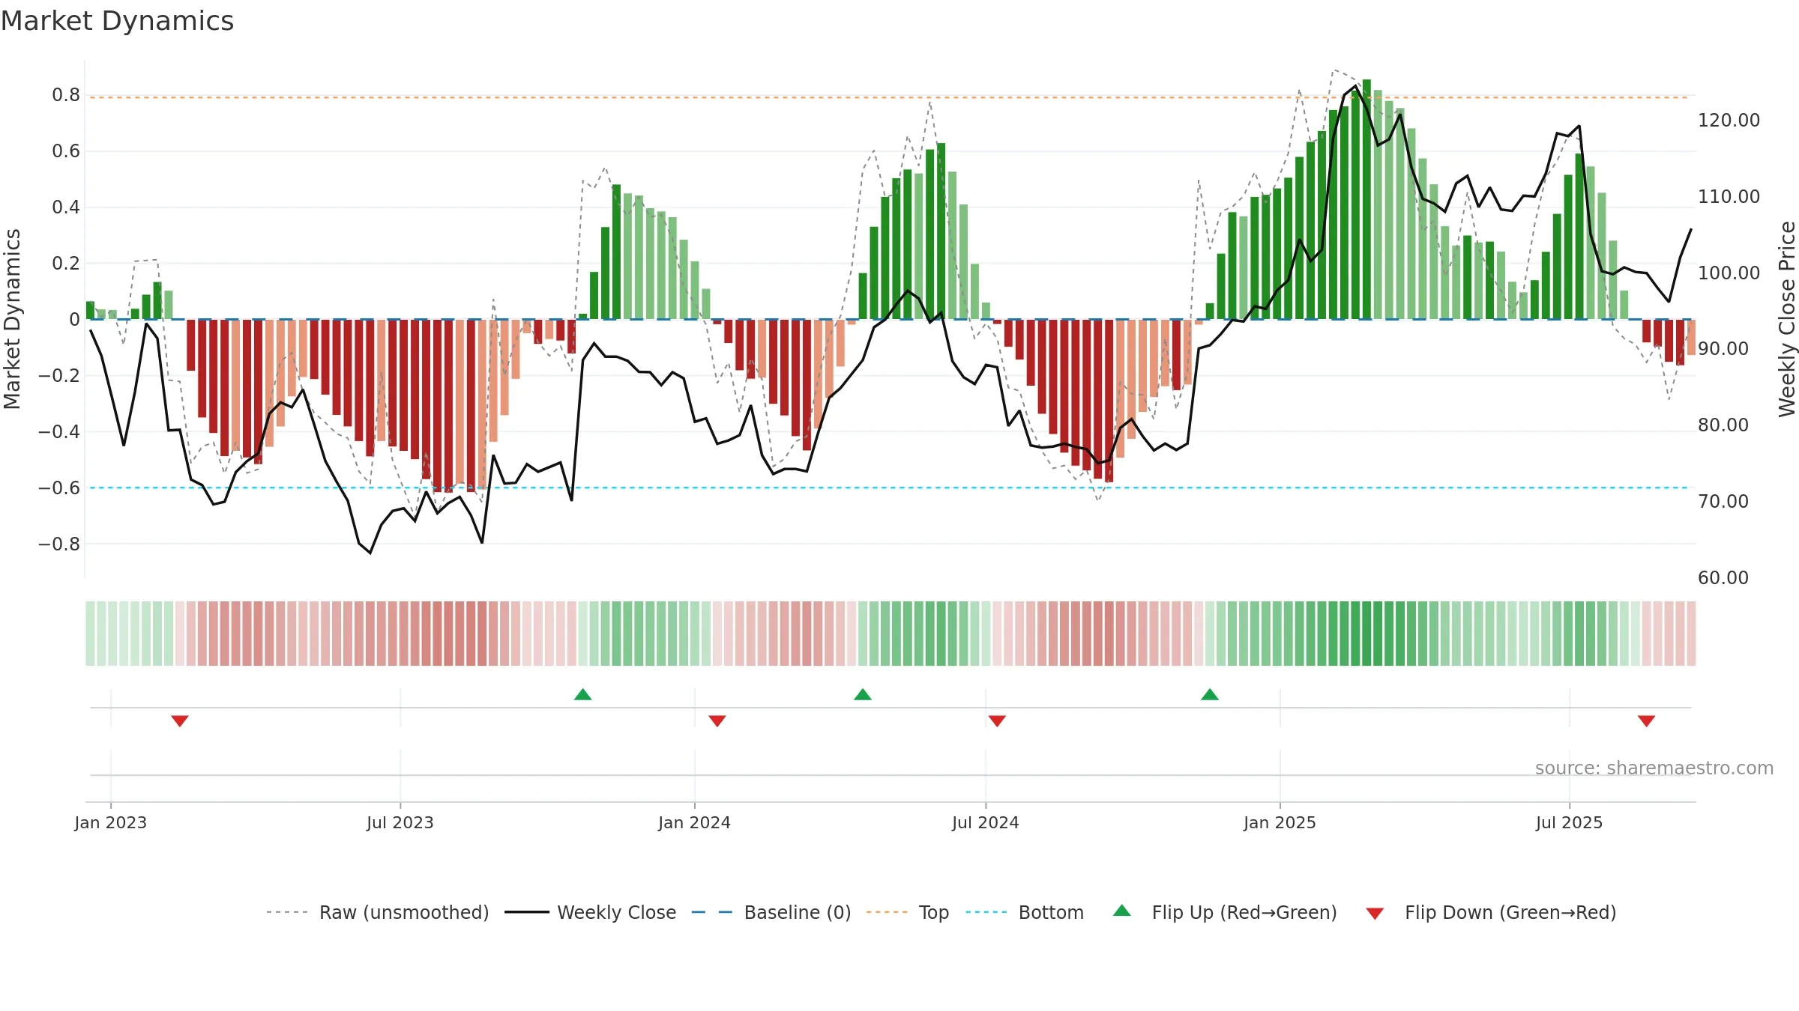Click the 90.00 price axis label
The image size is (1799, 1011).
click(x=1723, y=348)
